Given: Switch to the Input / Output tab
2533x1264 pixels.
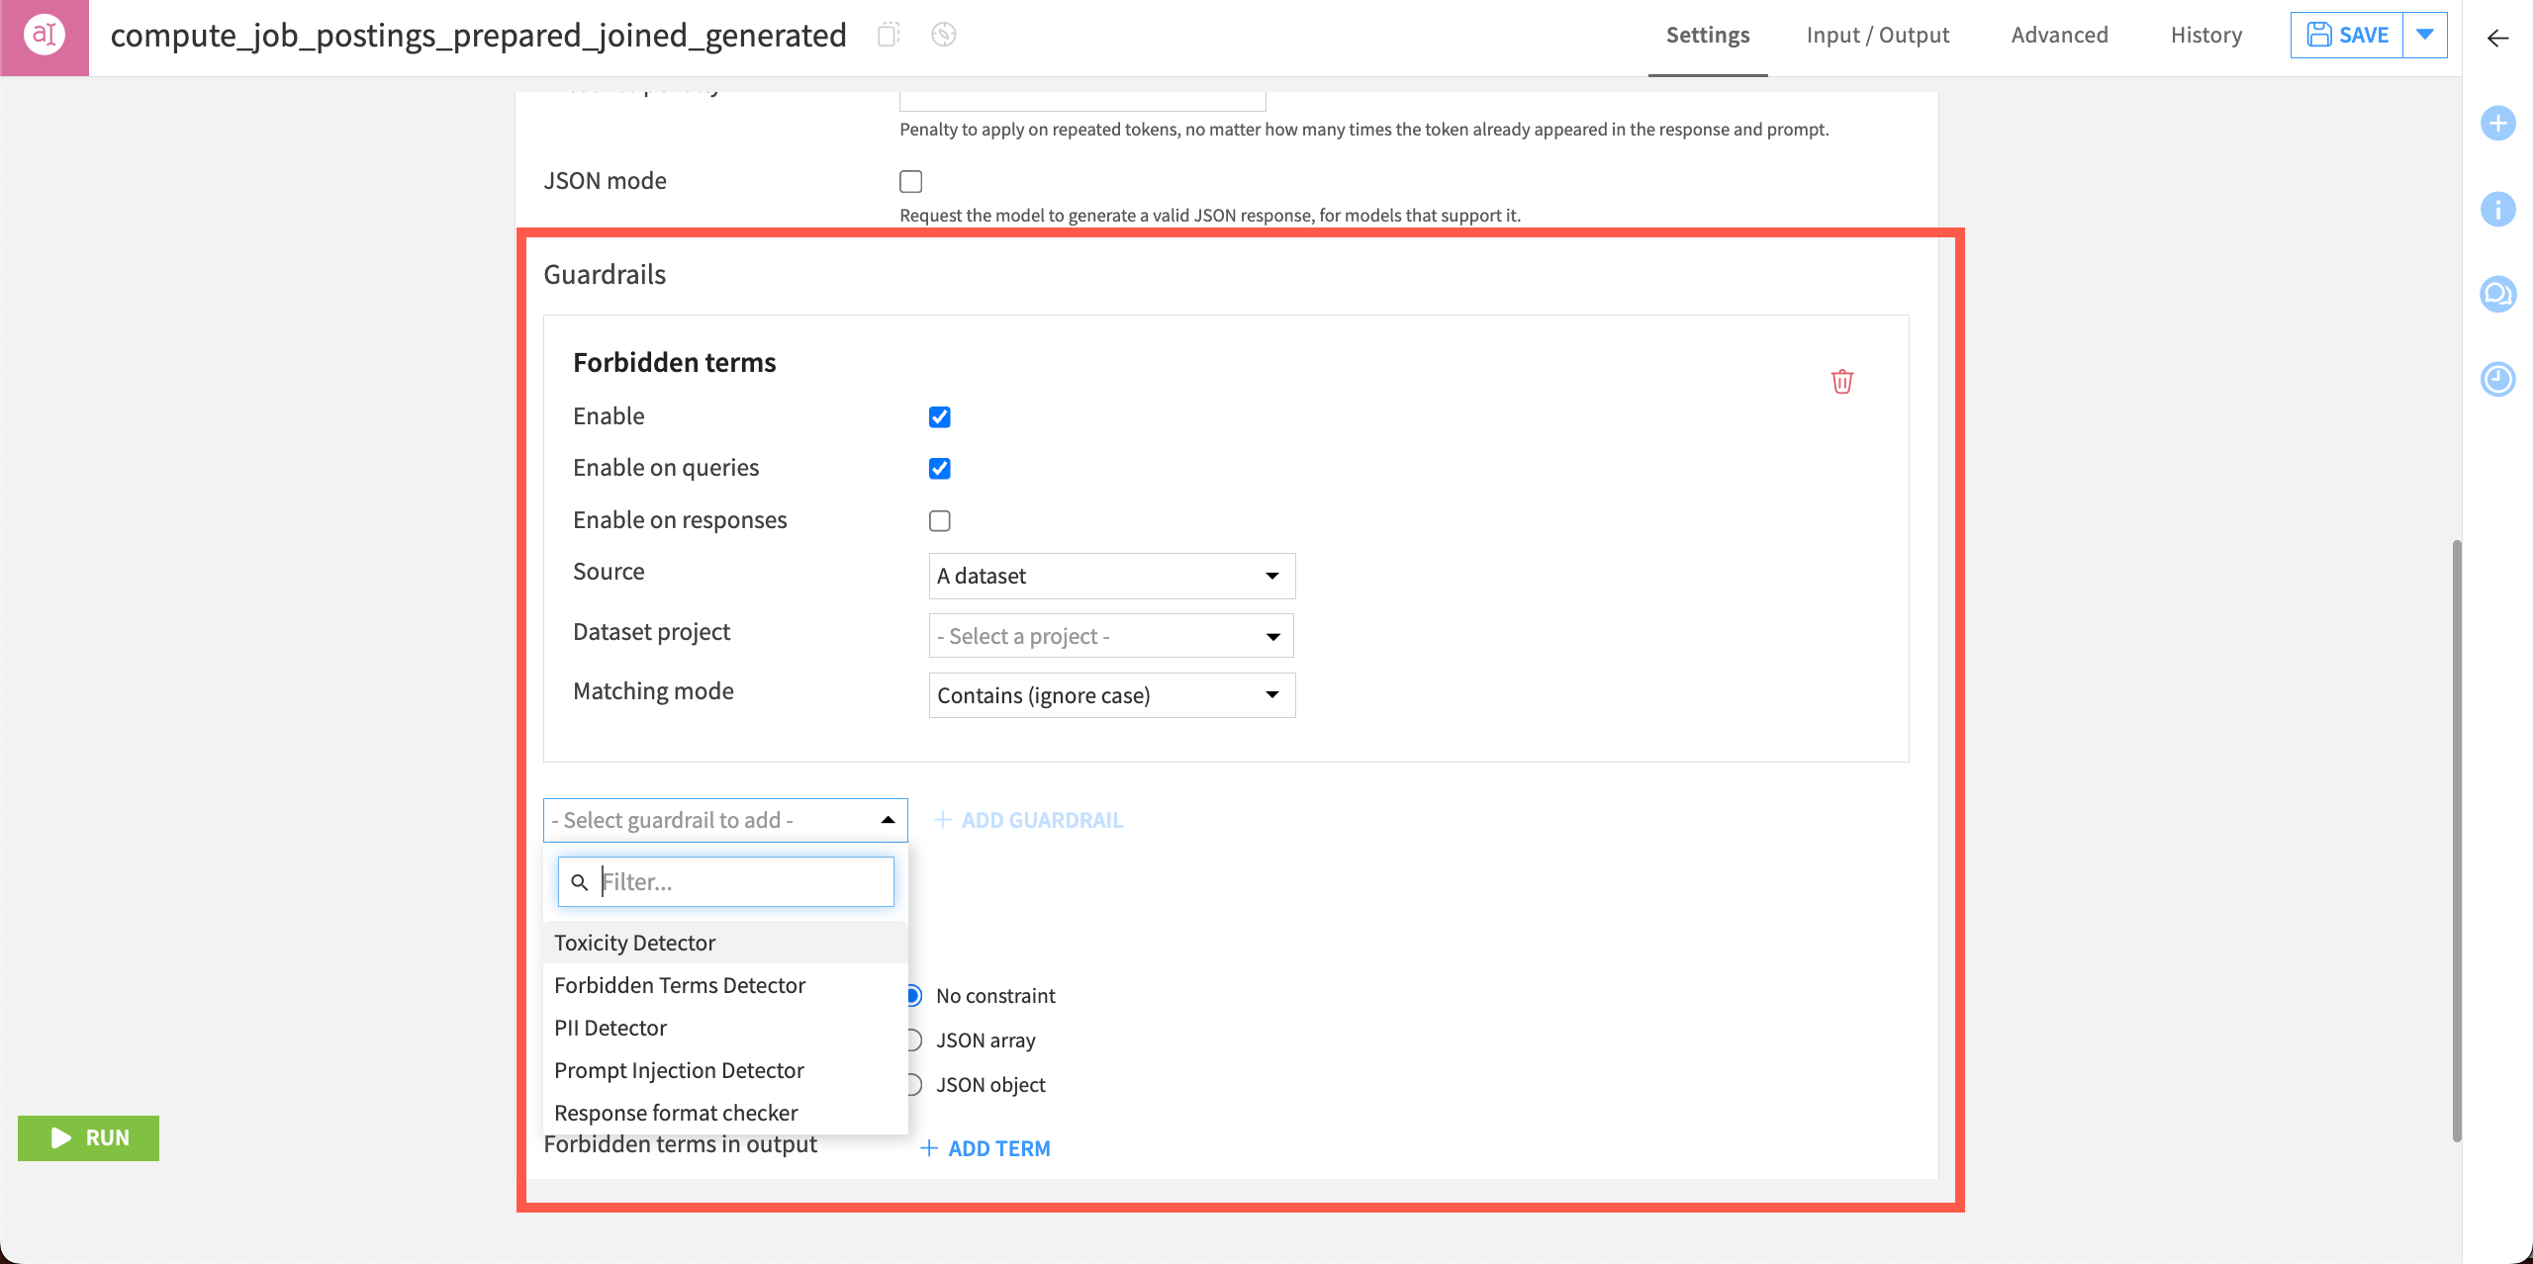Looking at the screenshot, I should coord(1877,35).
